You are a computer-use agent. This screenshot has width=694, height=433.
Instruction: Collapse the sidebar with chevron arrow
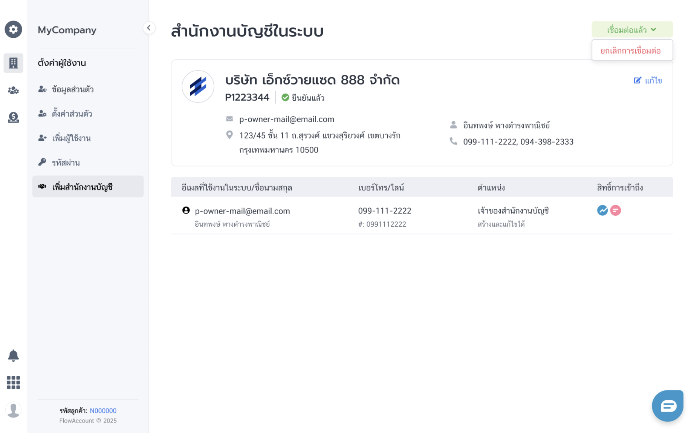pos(149,28)
